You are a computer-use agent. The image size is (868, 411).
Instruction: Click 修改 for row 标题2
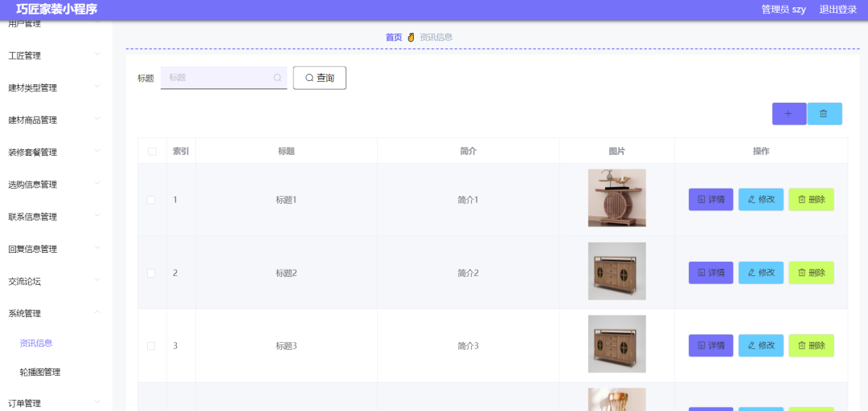click(760, 273)
